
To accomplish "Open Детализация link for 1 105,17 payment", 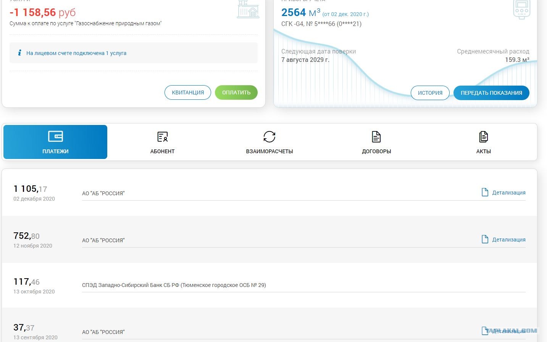I will [x=508, y=193].
